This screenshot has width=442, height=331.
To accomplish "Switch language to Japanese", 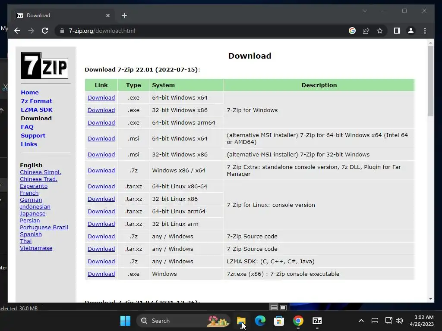I will pos(32,214).
